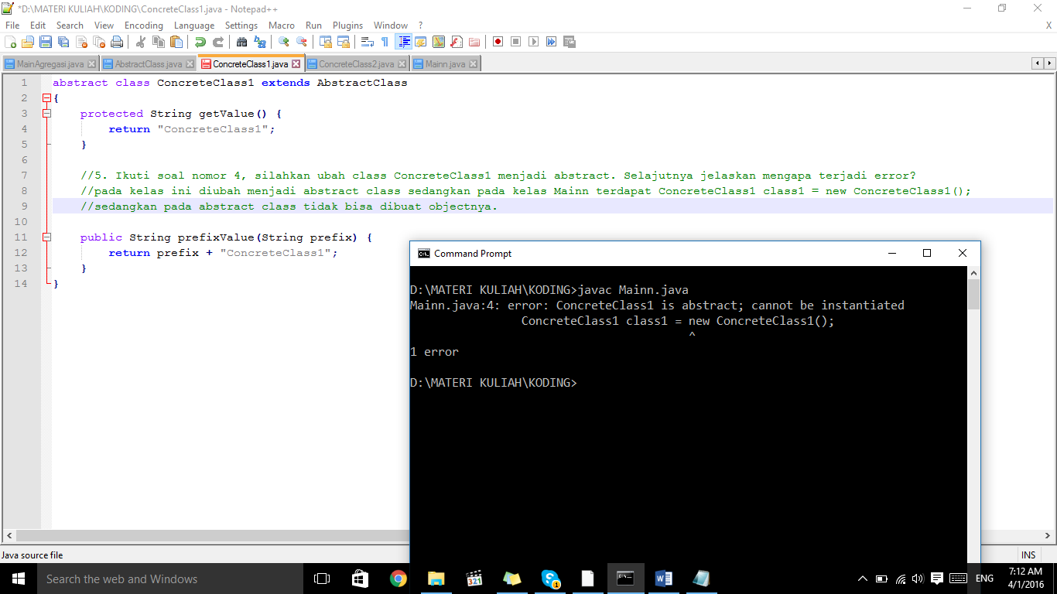Save all open files with Save All icon

pos(63,43)
